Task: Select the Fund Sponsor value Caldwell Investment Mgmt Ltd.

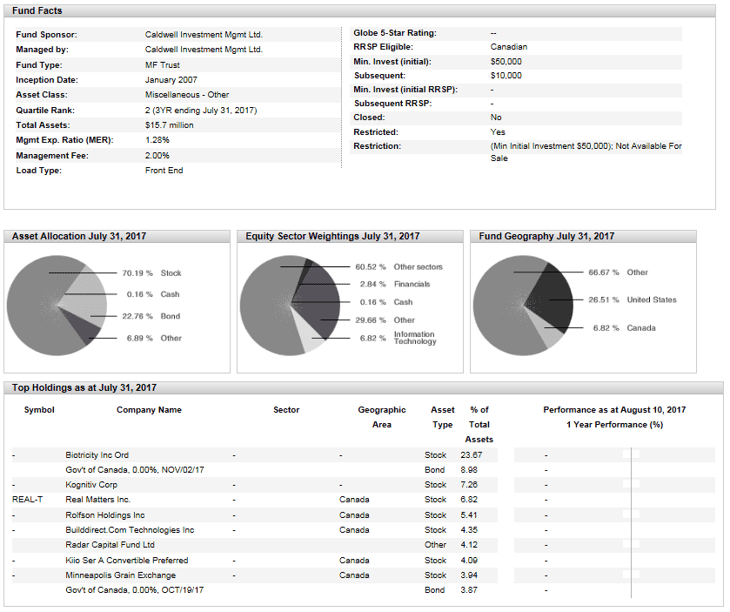Action: coord(204,35)
